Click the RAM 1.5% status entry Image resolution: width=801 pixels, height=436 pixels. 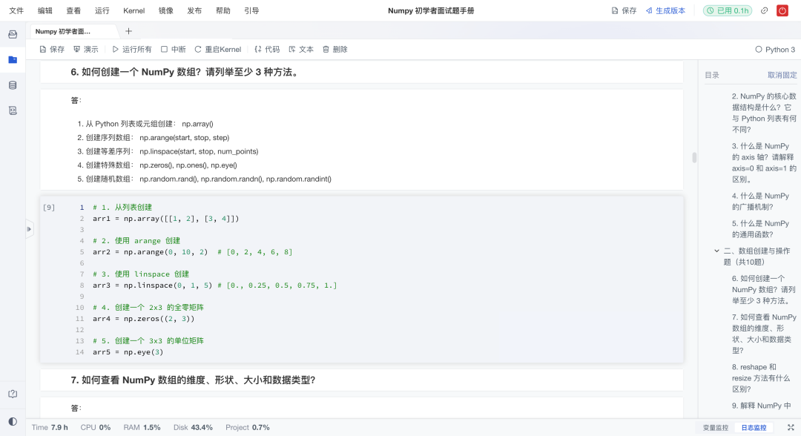[142, 427]
